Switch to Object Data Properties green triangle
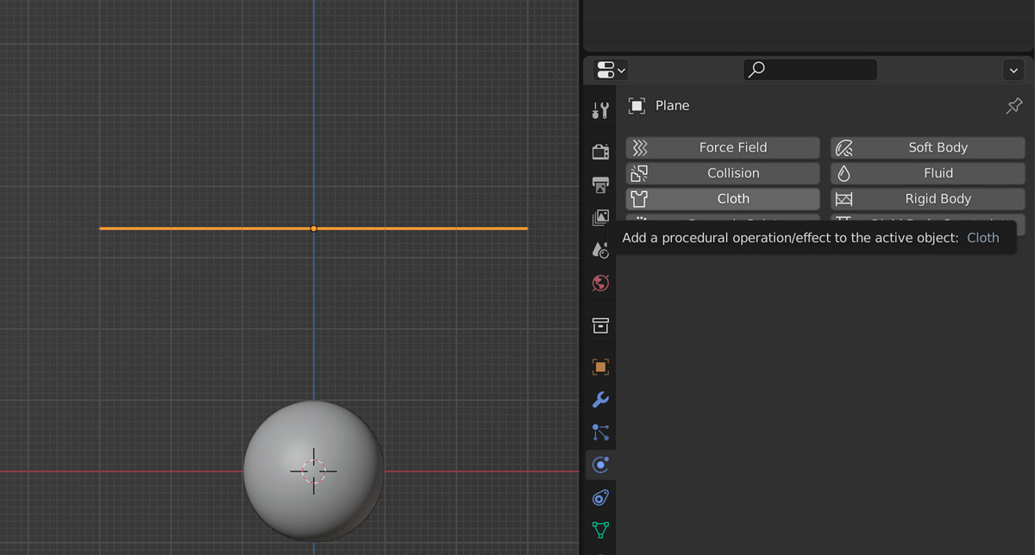The image size is (1035, 555). (x=600, y=530)
